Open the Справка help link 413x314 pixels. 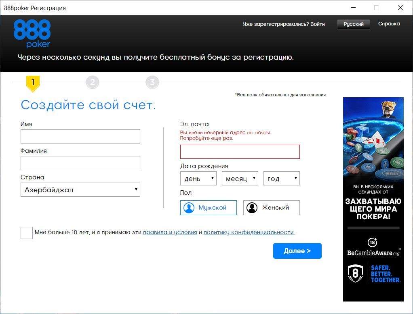pyautogui.click(x=389, y=24)
